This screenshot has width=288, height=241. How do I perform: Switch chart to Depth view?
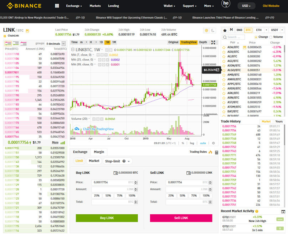click(203, 42)
